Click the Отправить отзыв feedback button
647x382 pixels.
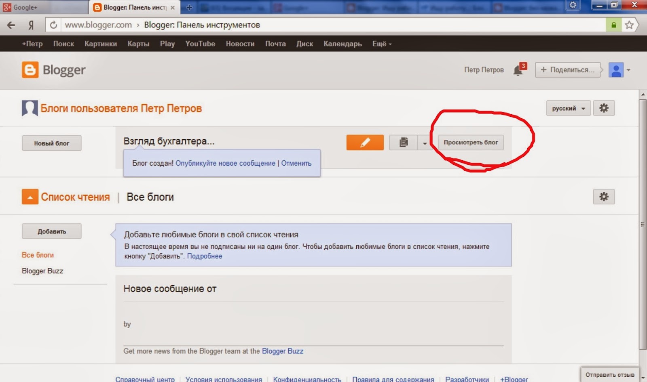[x=610, y=375]
